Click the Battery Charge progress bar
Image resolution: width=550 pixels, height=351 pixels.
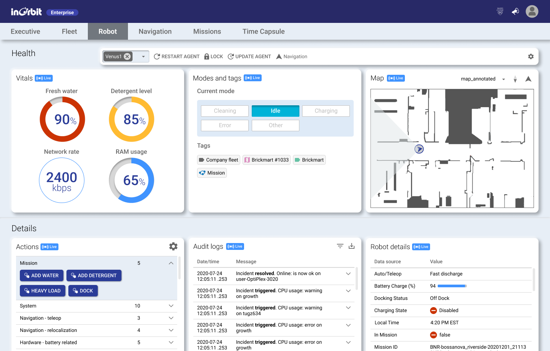click(x=453, y=286)
